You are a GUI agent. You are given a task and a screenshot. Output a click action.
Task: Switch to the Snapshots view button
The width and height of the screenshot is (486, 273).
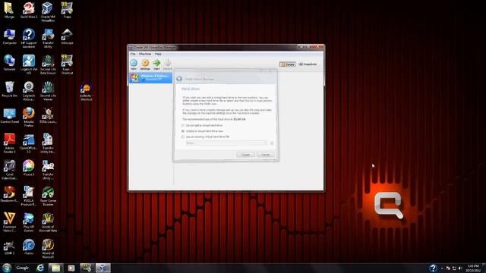(x=308, y=64)
